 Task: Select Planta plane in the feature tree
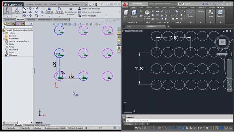tap(11, 47)
